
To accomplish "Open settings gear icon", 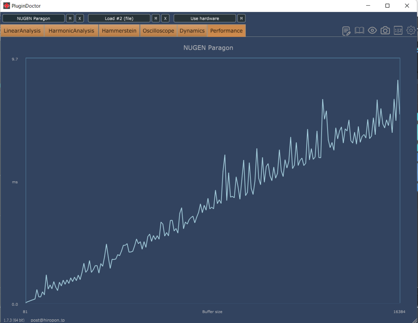I will point(411,30).
